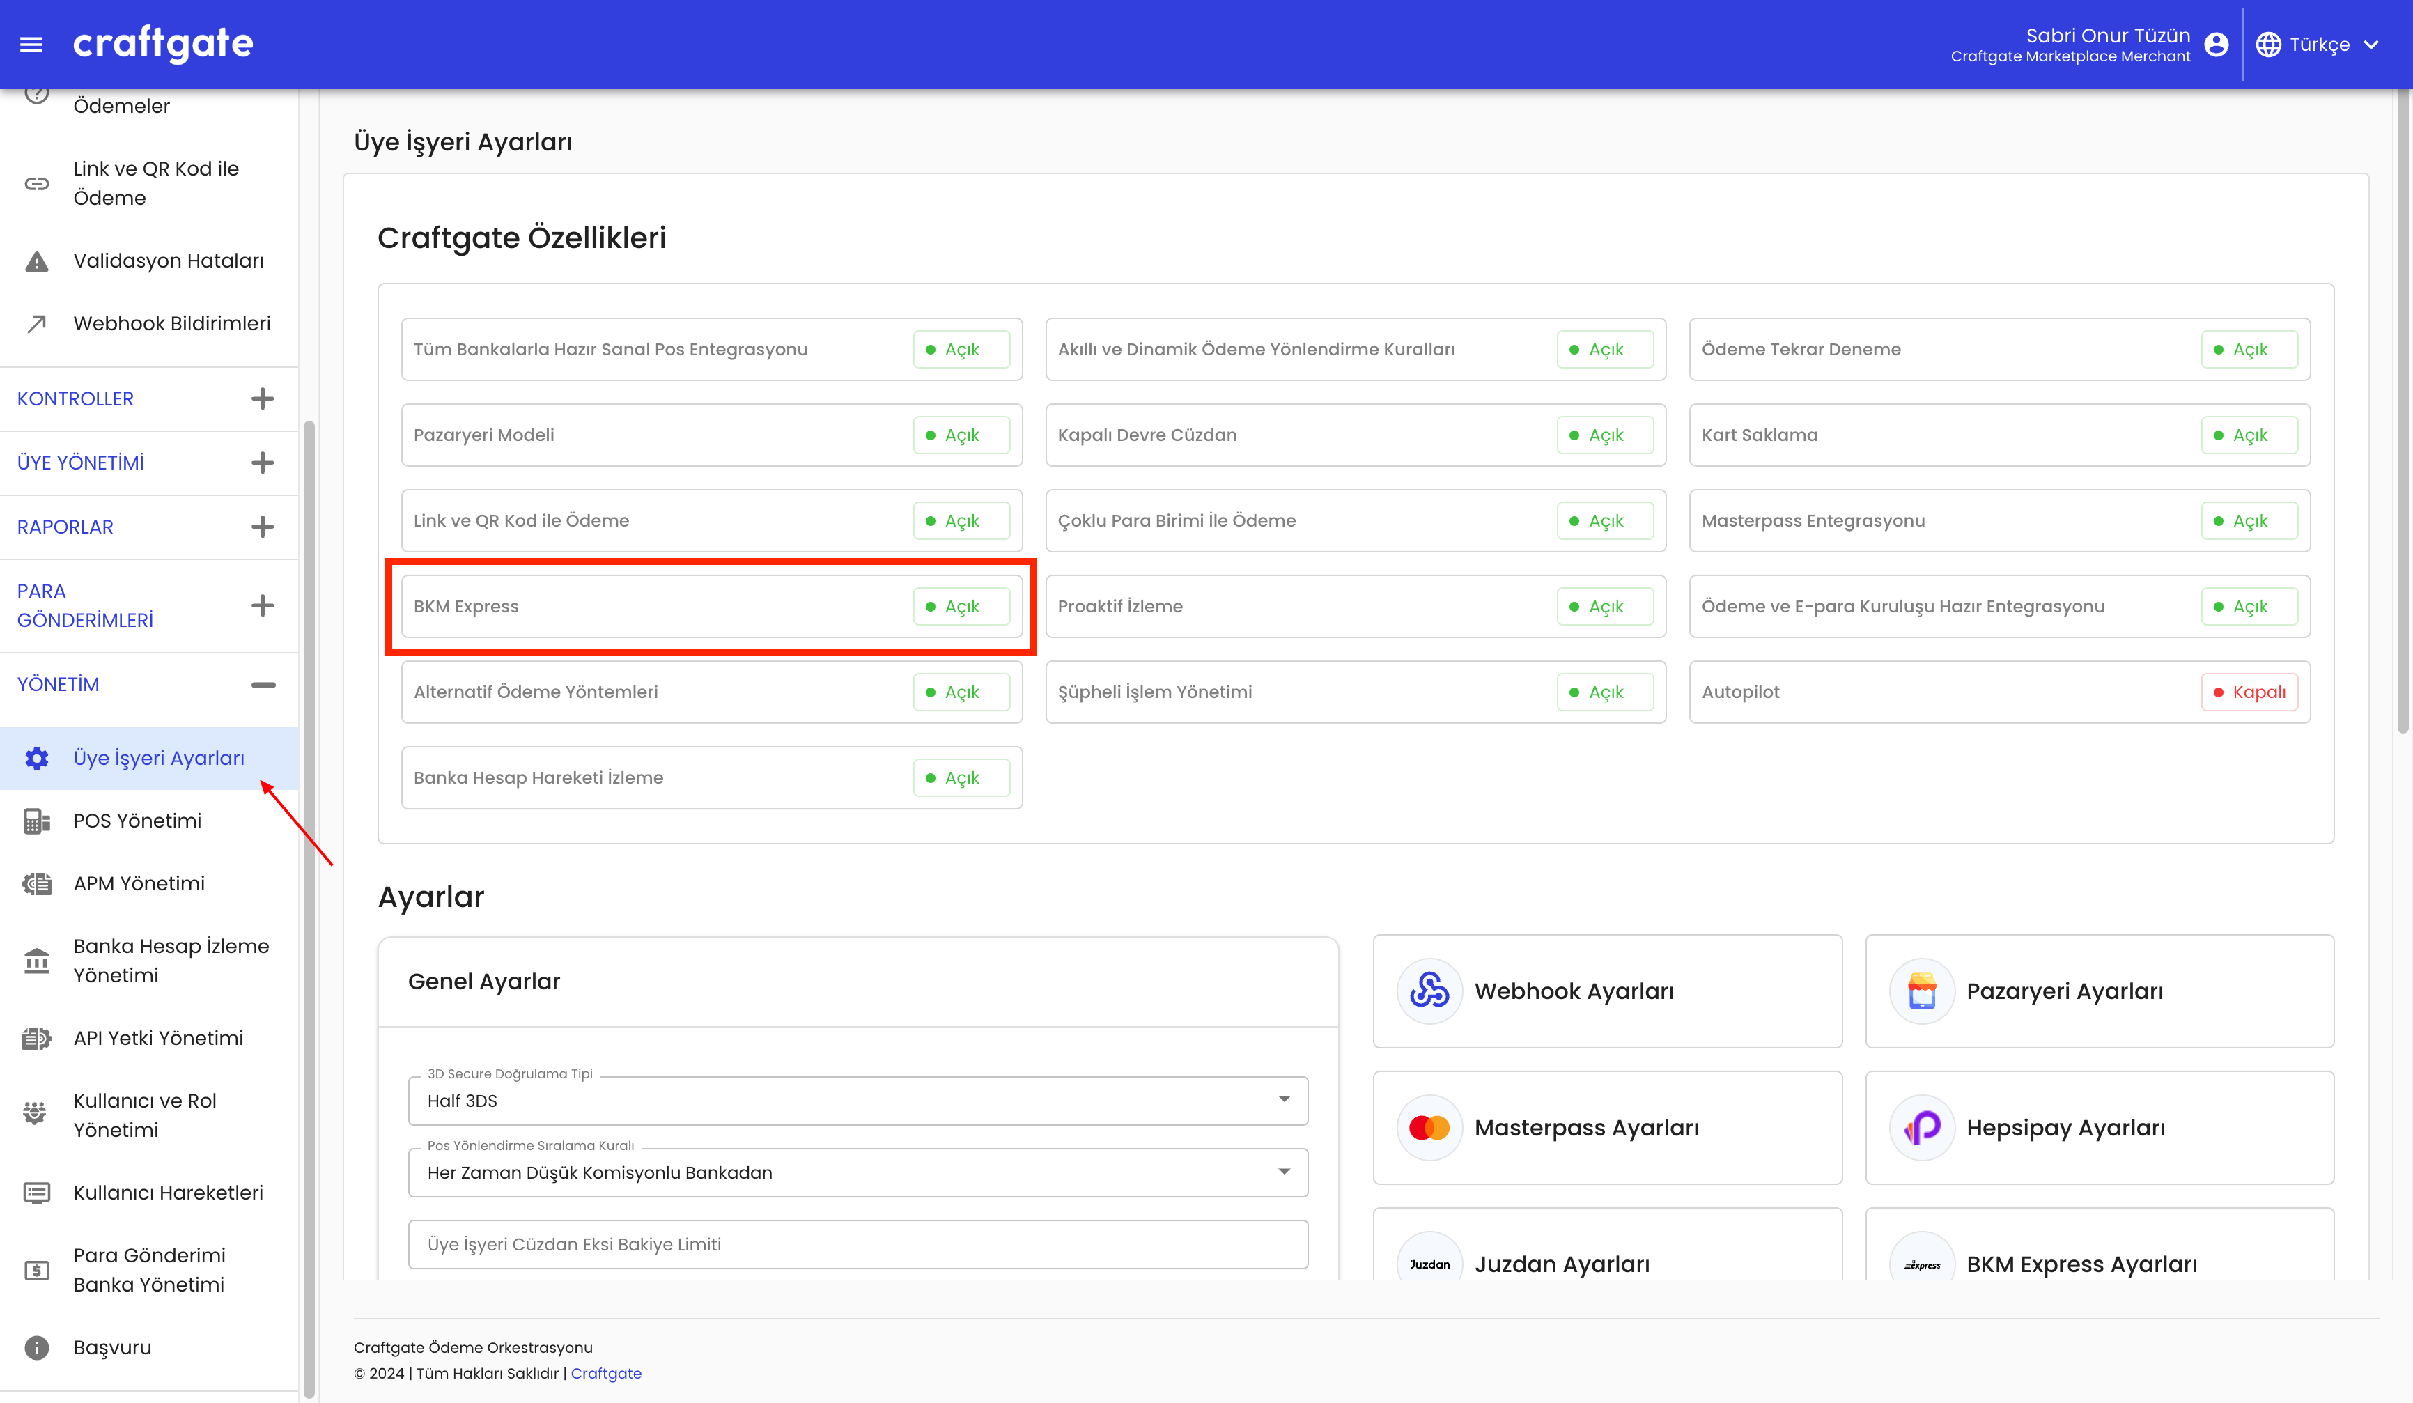
Task: Click the craftgate logo
Action: (x=163, y=43)
